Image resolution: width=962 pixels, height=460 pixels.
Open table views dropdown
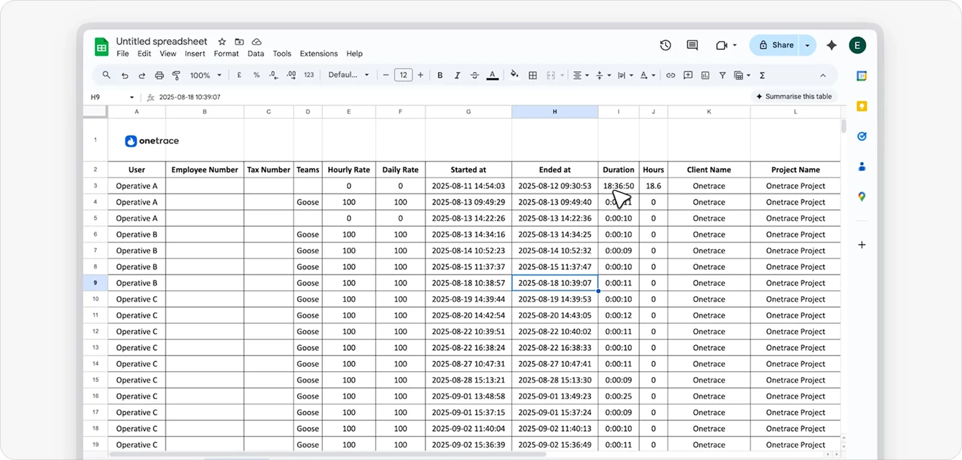(743, 75)
